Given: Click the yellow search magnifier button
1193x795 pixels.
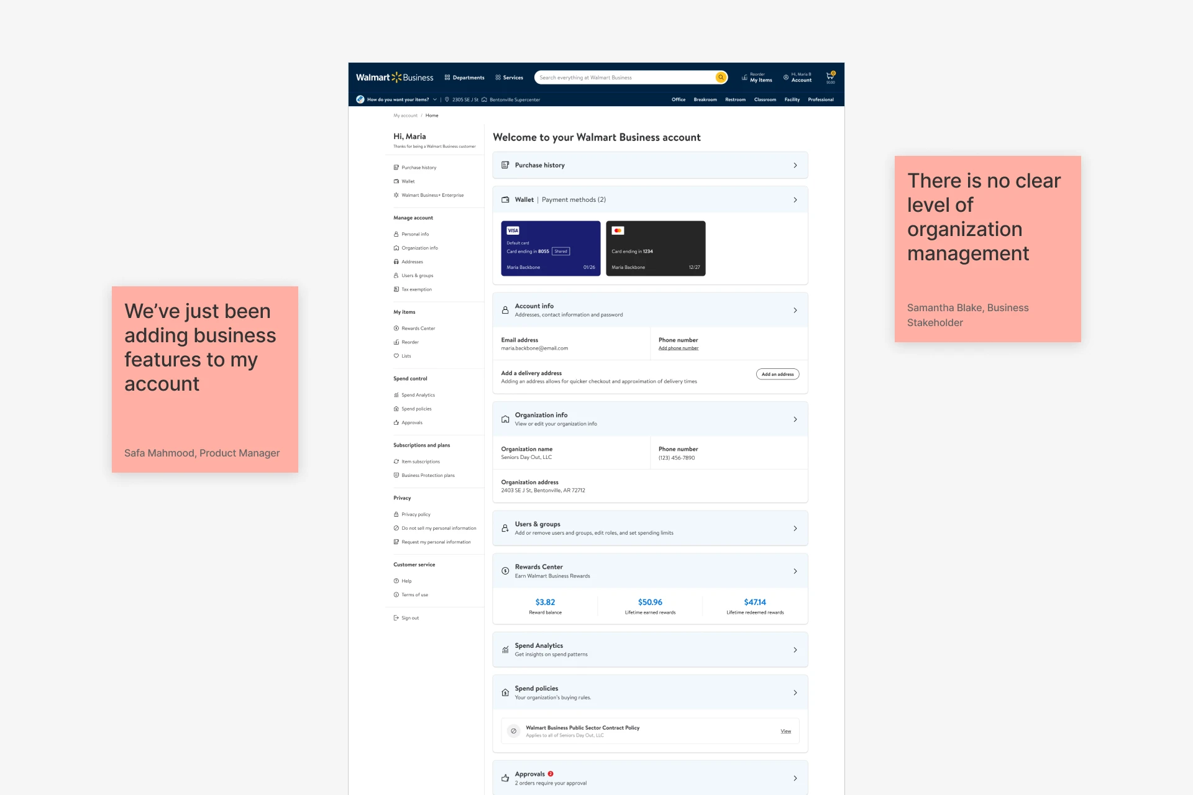Looking at the screenshot, I should (x=721, y=77).
